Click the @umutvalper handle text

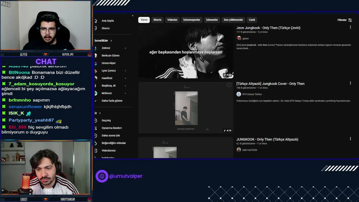coord(126,176)
